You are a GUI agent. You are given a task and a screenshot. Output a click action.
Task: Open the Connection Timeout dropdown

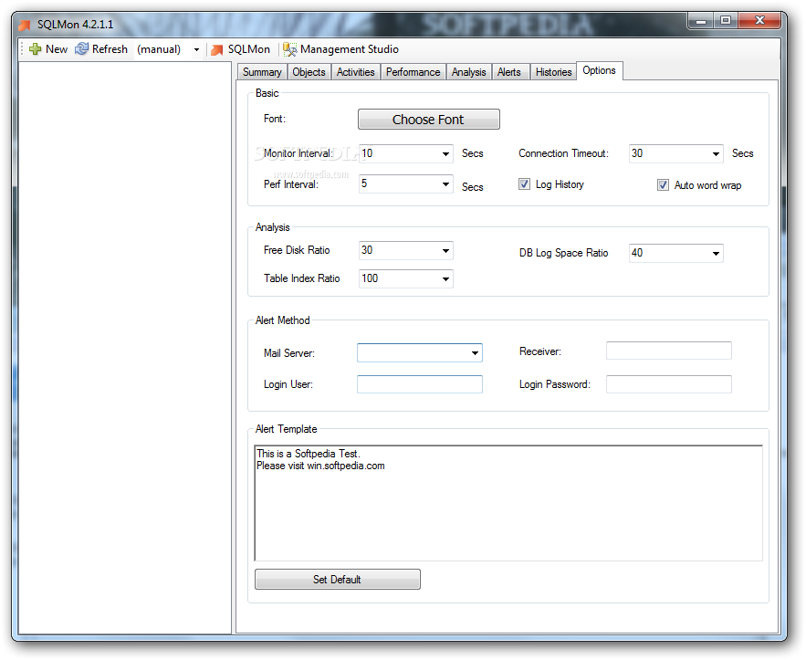coord(716,153)
